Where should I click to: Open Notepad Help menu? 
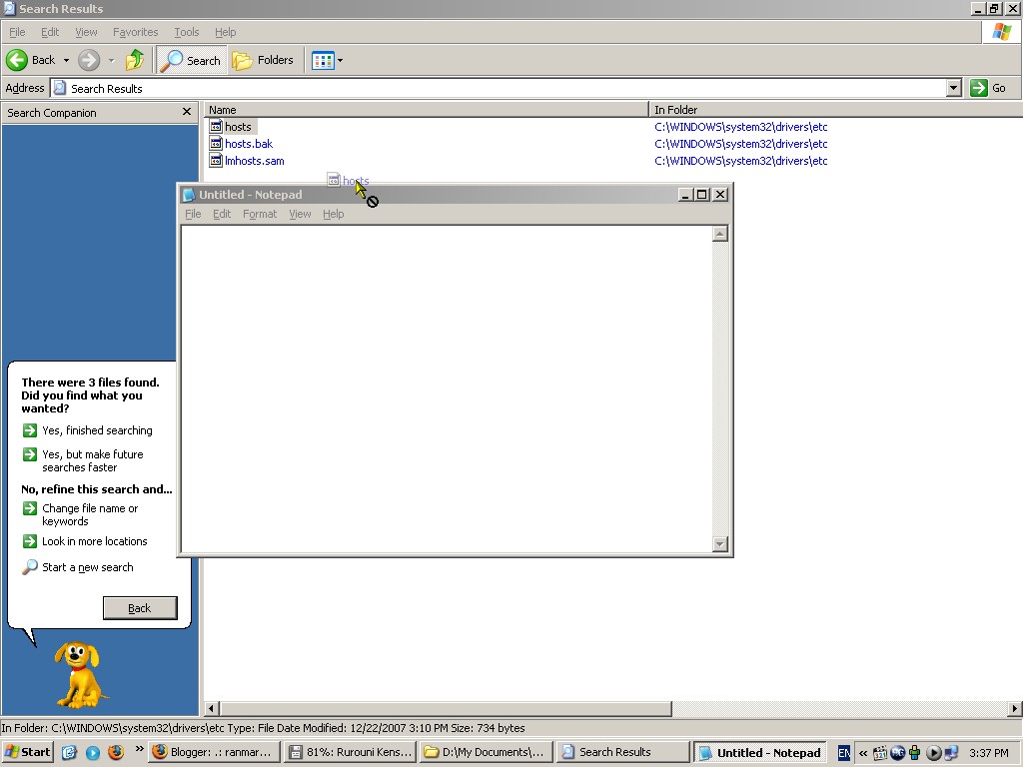pos(334,214)
